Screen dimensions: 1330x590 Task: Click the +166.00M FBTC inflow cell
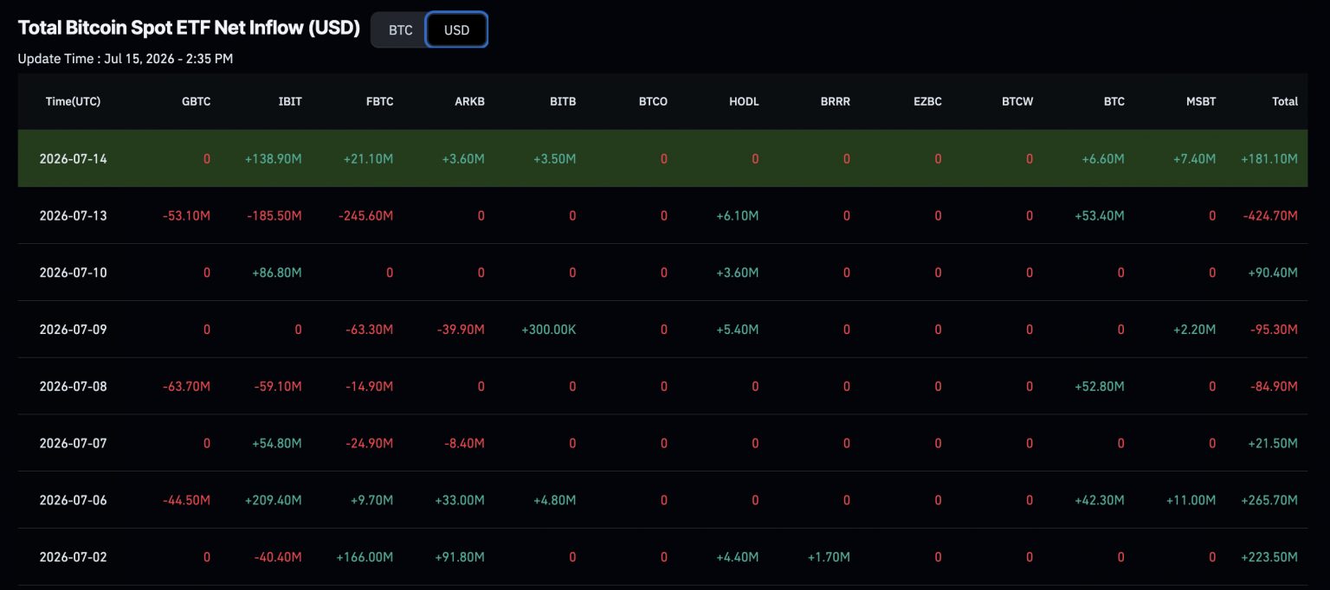pos(365,557)
